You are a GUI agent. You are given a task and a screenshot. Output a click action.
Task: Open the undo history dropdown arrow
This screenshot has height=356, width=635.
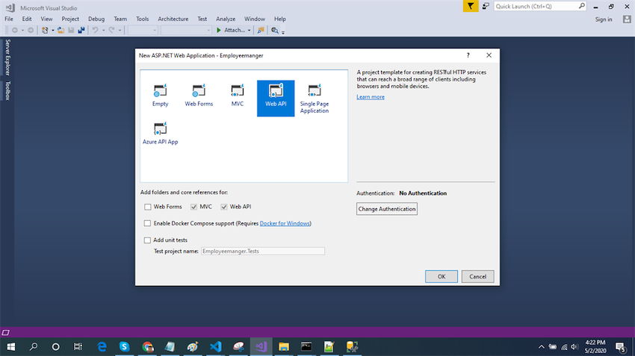[104, 31]
